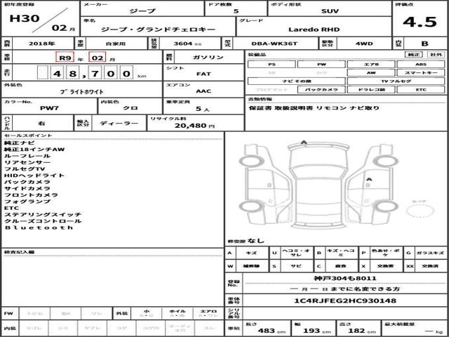The image size is (449, 337).
Task: Select the 社外 legend box
Action: 436,55
